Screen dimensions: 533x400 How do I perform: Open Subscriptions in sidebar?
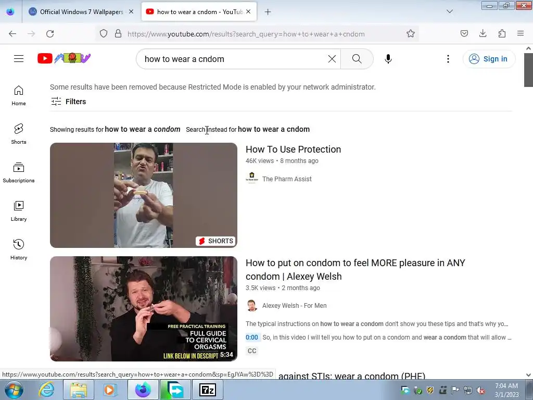[19, 172]
